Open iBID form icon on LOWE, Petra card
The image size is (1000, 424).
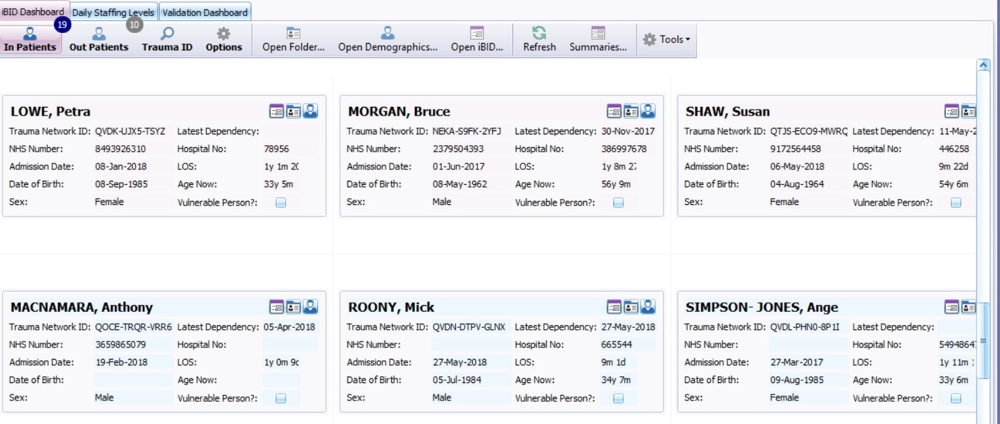[x=276, y=112]
